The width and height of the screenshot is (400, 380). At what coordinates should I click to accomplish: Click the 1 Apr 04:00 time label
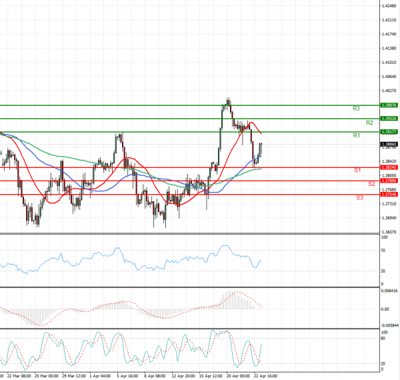[x=100, y=376]
